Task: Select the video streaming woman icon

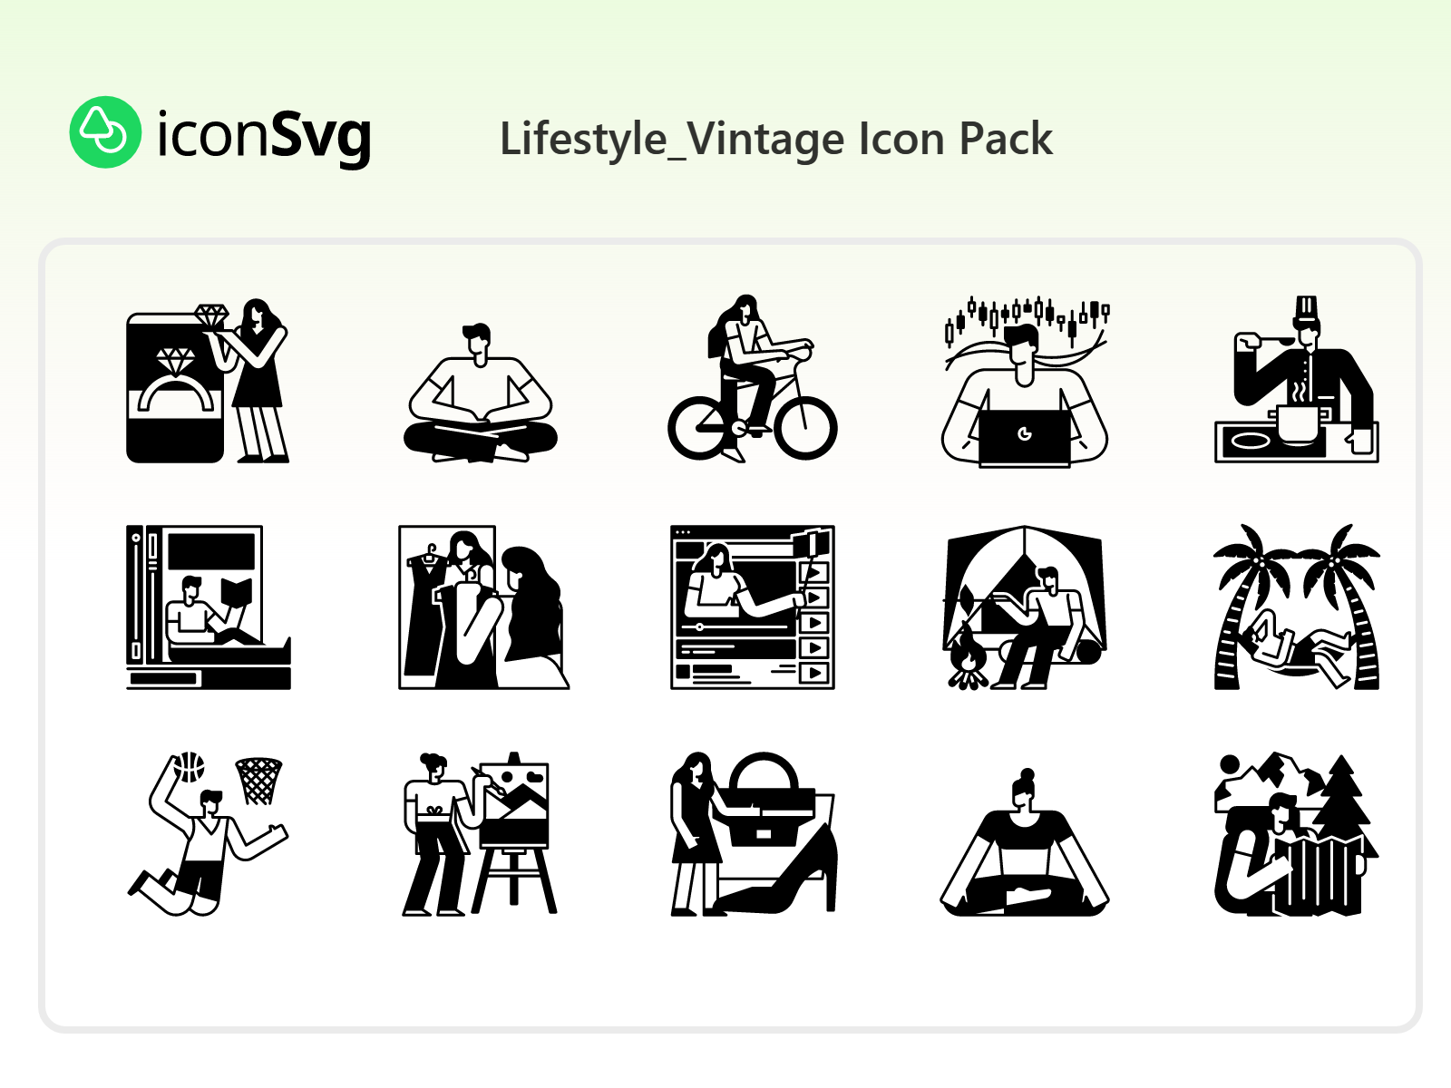Action: click(753, 607)
